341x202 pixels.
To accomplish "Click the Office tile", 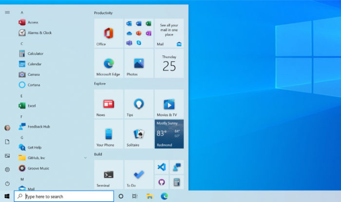I will click(109, 33).
